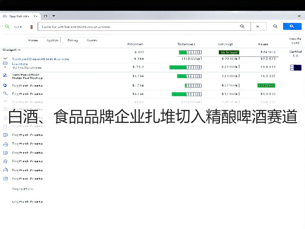The image size is (305, 229).
Task: Open the blue Livirtine link
Action: pos(20,64)
